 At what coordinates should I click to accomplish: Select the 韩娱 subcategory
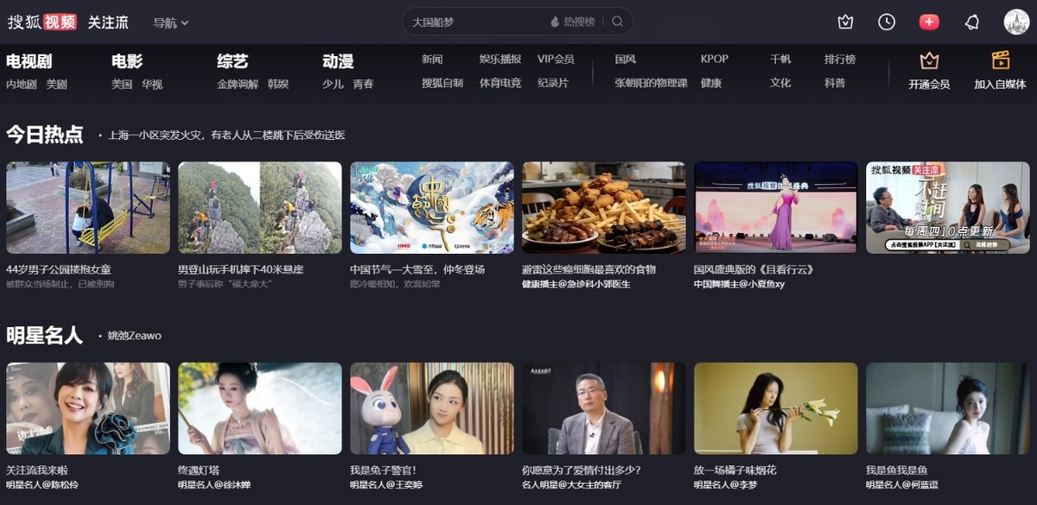coord(278,85)
